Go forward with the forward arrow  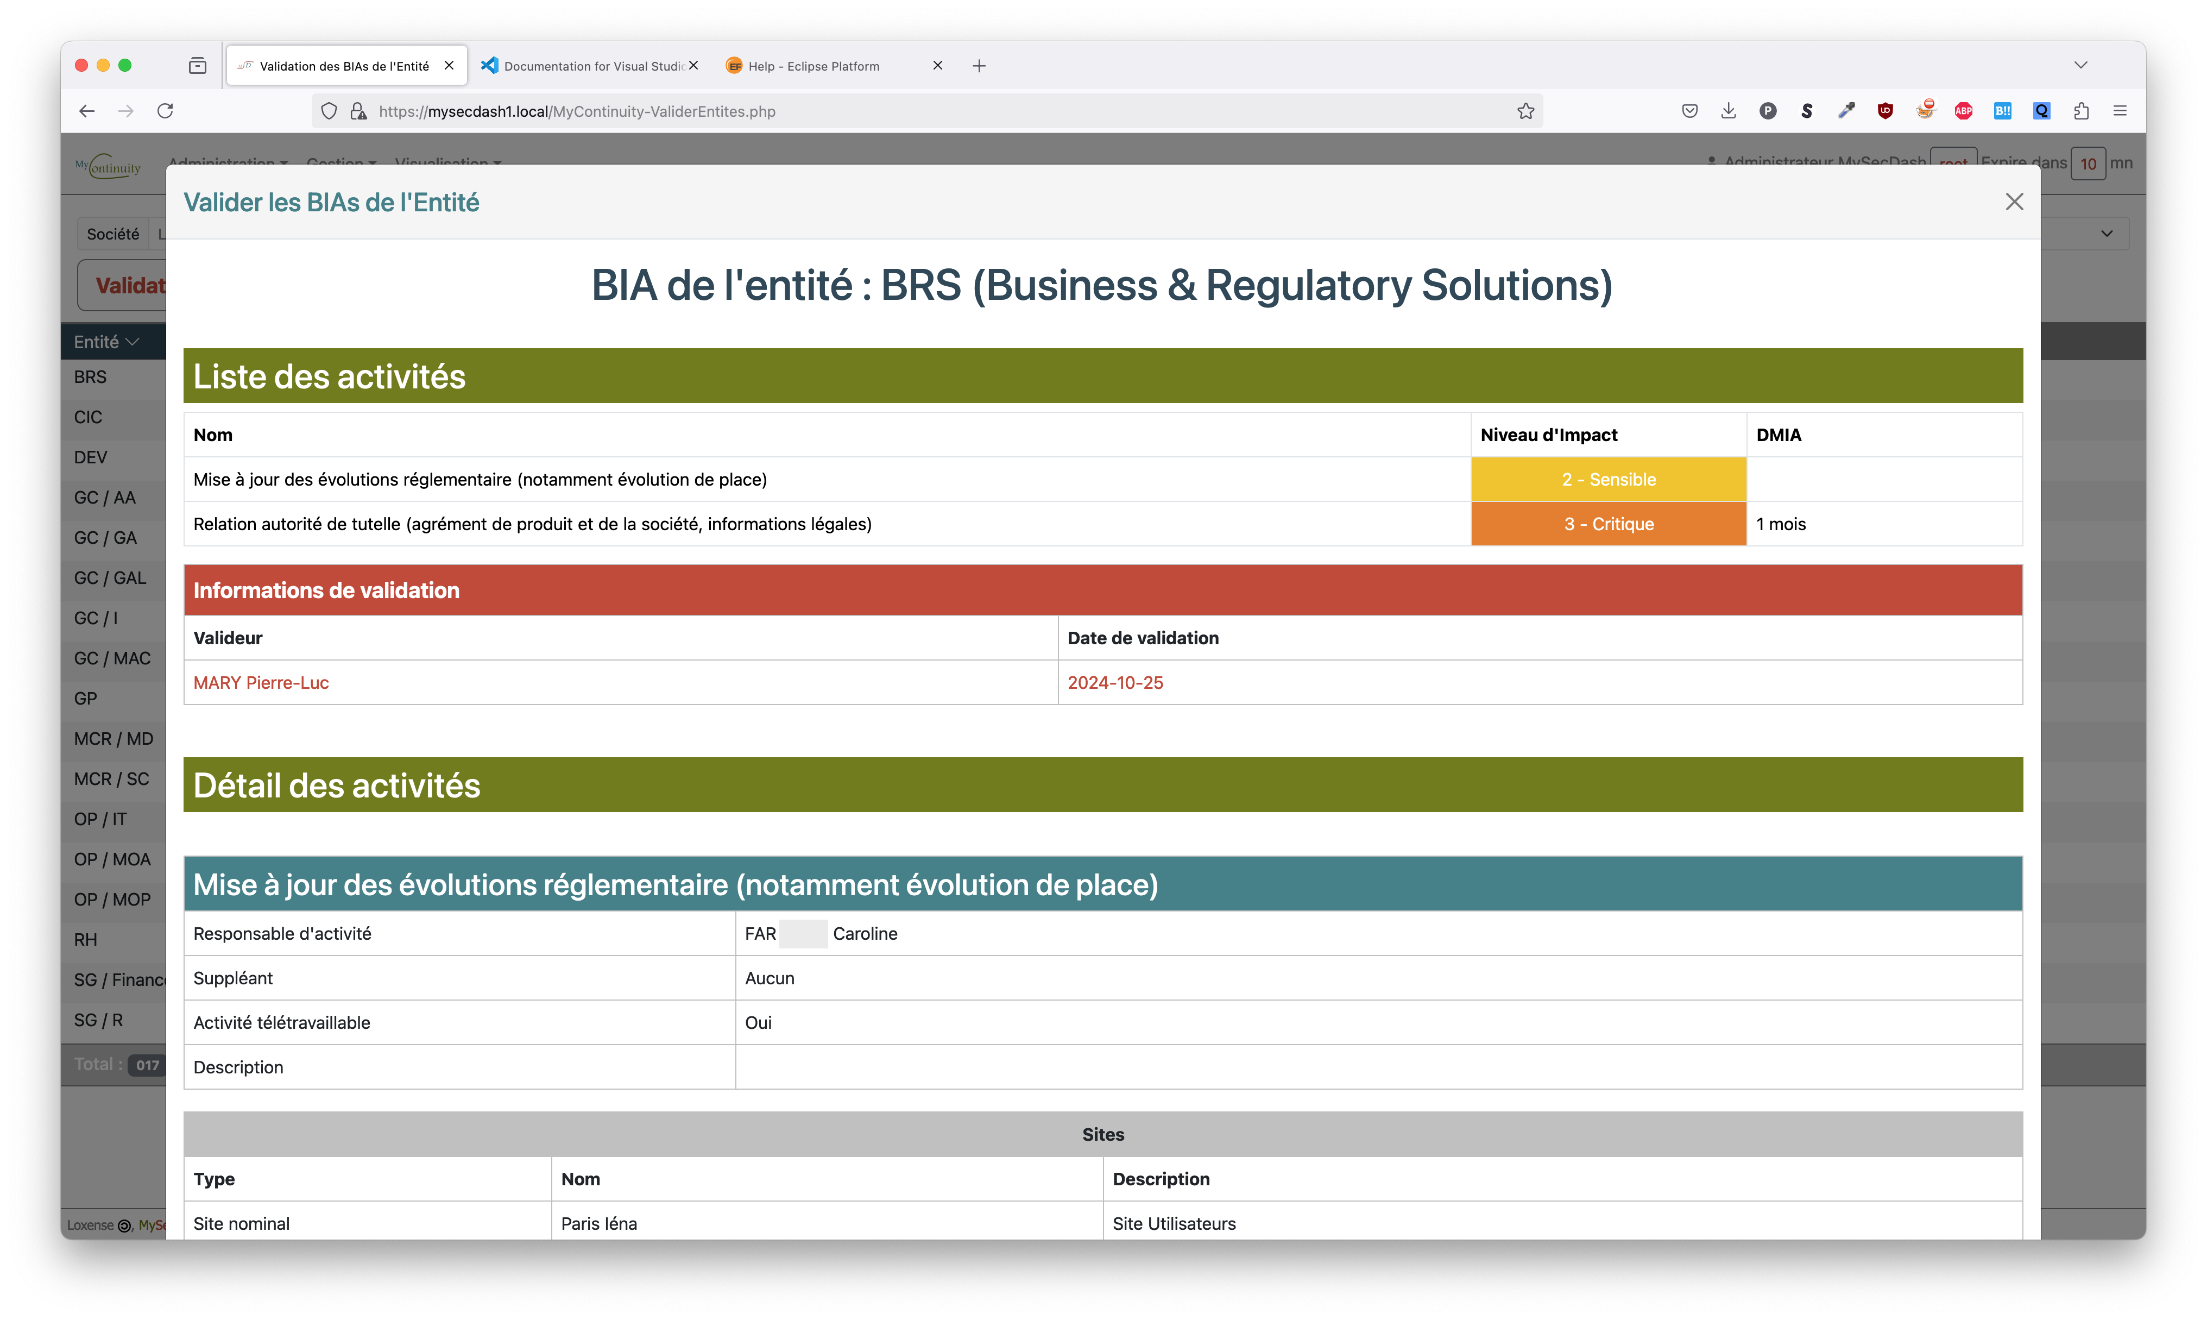tap(127, 111)
